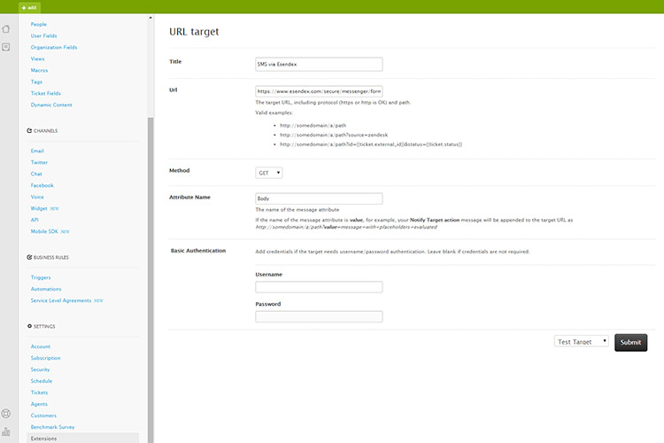Image resolution: width=664 pixels, height=443 pixels.
Task: Click the Channels section icon
Action: pos(29,130)
